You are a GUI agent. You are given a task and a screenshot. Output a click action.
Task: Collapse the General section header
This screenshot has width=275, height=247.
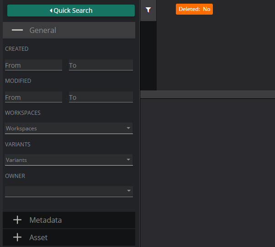(x=69, y=30)
